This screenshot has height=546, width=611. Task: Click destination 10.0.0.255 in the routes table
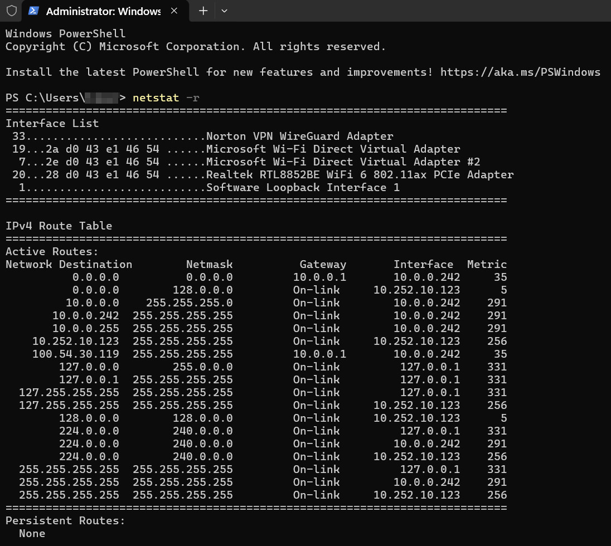pyautogui.click(x=86, y=328)
